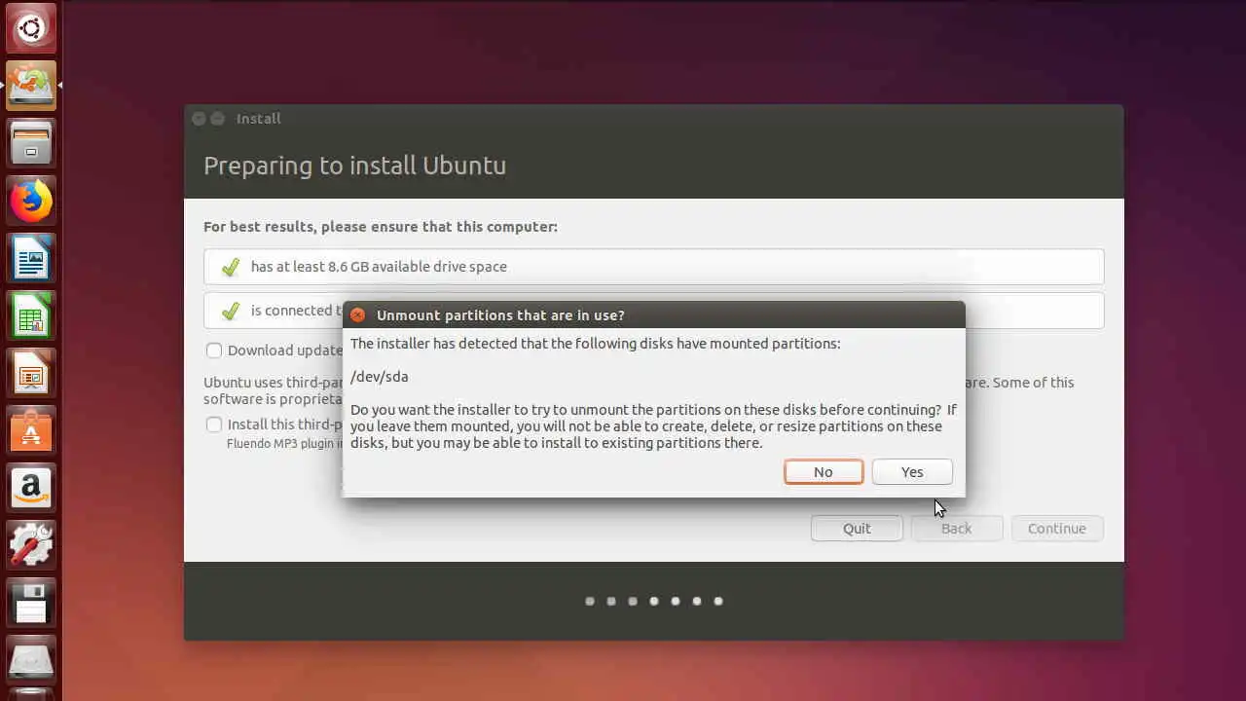Enable Install this third-party software checkbox
The image size is (1246, 701).
pos(214,424)
